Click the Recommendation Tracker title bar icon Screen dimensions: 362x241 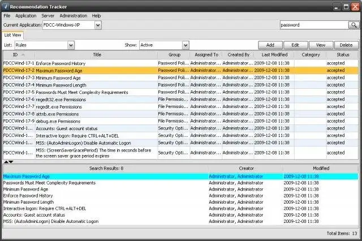(x=6, y=6)
